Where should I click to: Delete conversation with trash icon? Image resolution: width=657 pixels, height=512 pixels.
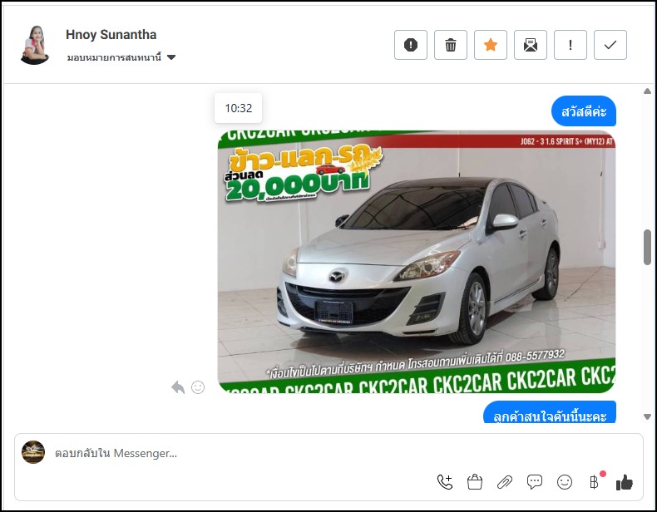point(451,45)
